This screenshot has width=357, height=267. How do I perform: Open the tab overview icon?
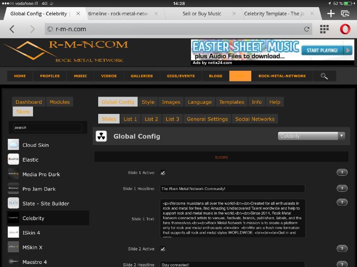pyautogui.click(x=345, y=14)
